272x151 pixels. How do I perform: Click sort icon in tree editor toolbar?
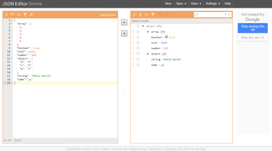point(147,15)
